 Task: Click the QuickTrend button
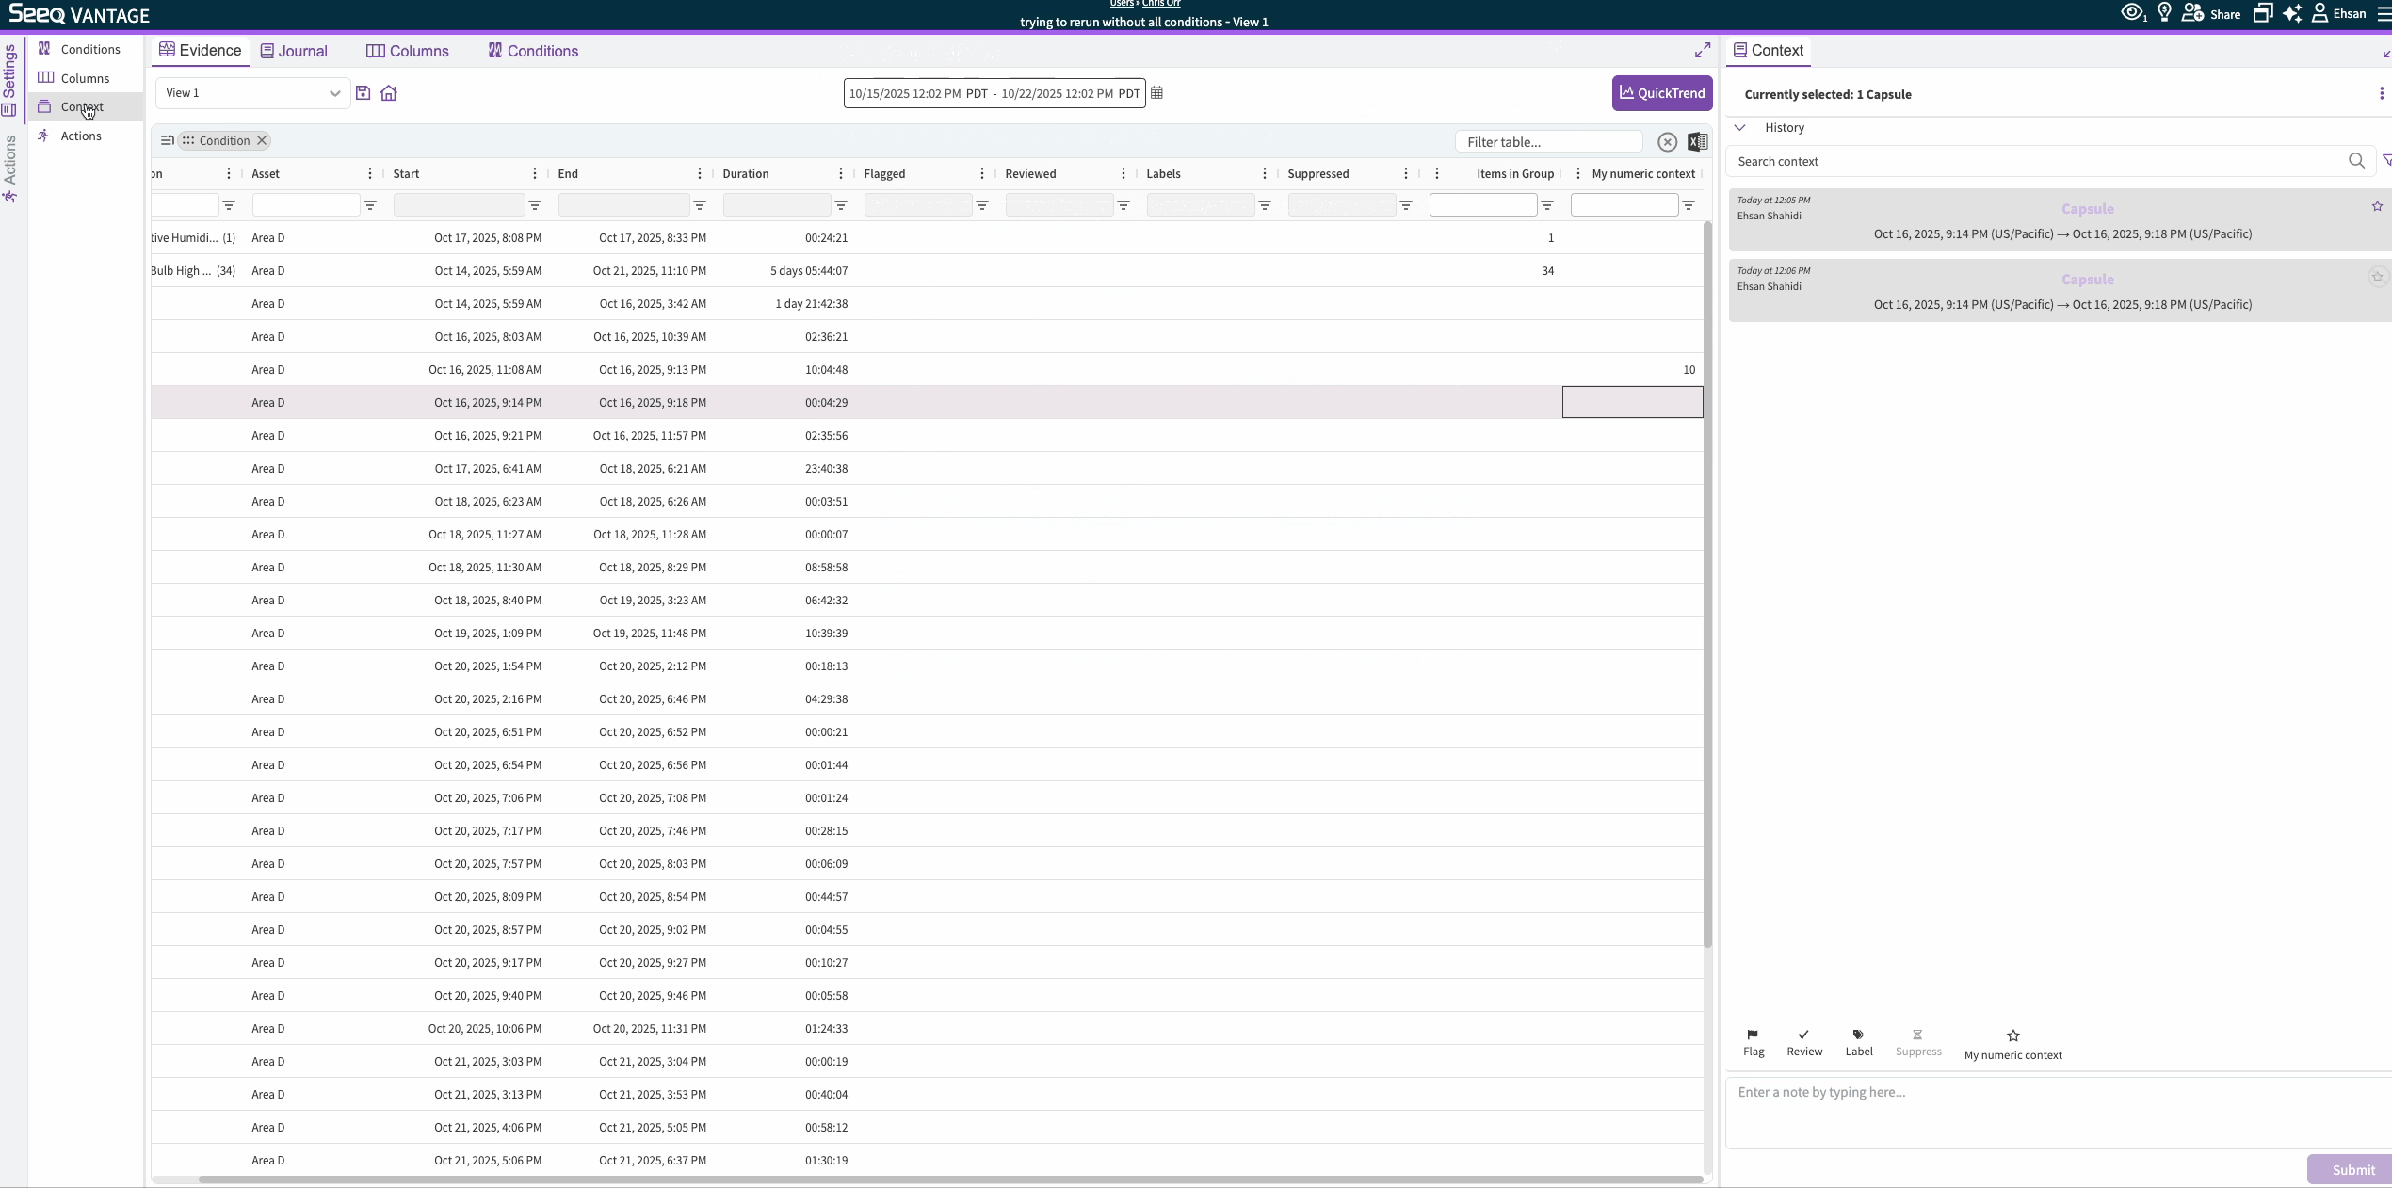(1661, 93)
